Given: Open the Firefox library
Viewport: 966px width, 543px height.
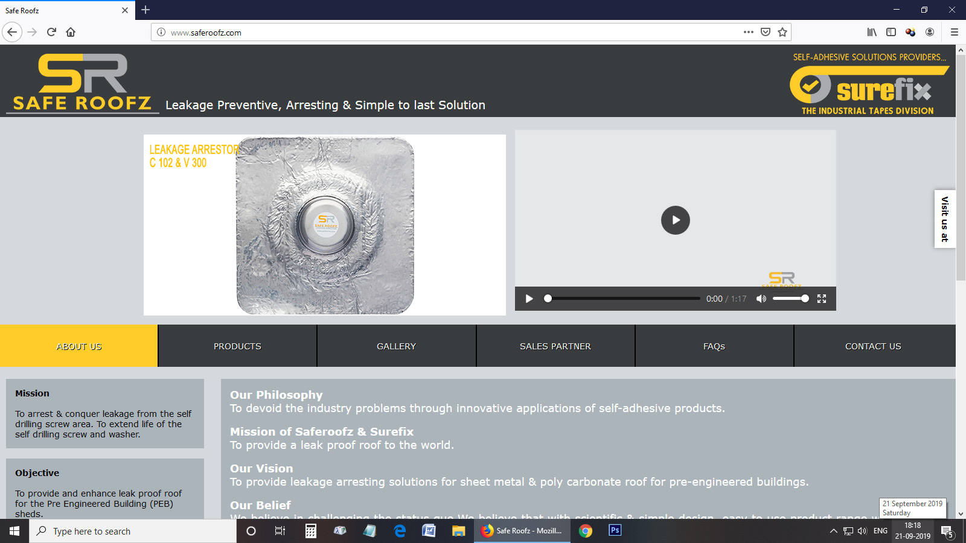Looking at the screenshot, I should pos(872,32).
